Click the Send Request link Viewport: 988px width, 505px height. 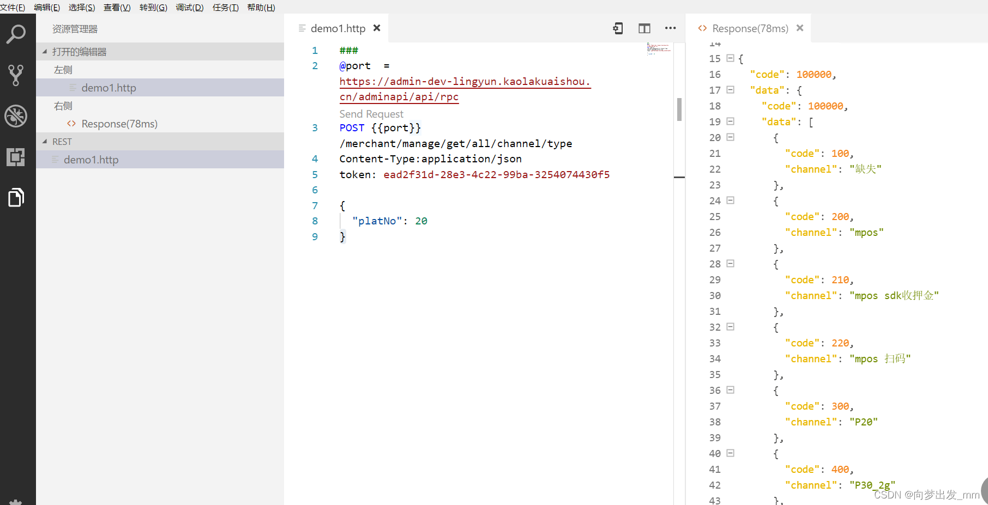pos(371,114)
